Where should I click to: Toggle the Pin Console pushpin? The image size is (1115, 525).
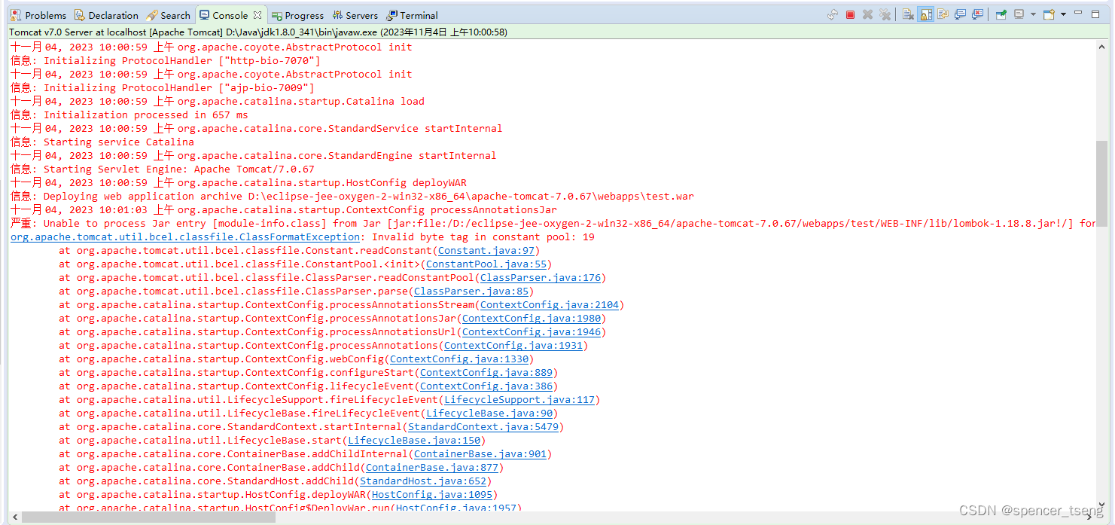pos(1000,14)
